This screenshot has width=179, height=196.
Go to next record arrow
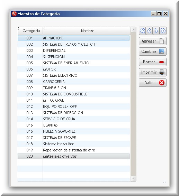tap(156, 31)
